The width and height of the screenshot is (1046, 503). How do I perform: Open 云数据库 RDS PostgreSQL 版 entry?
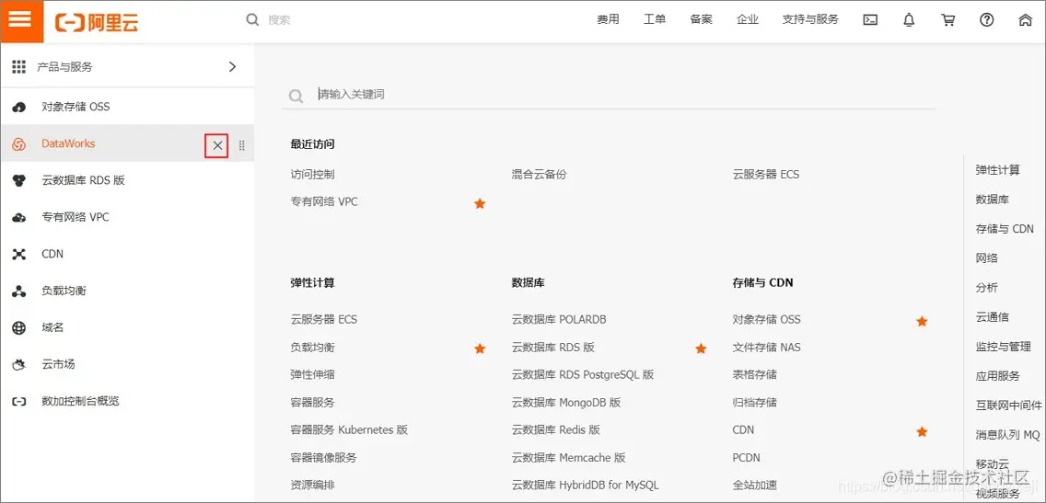coord(582,374)
